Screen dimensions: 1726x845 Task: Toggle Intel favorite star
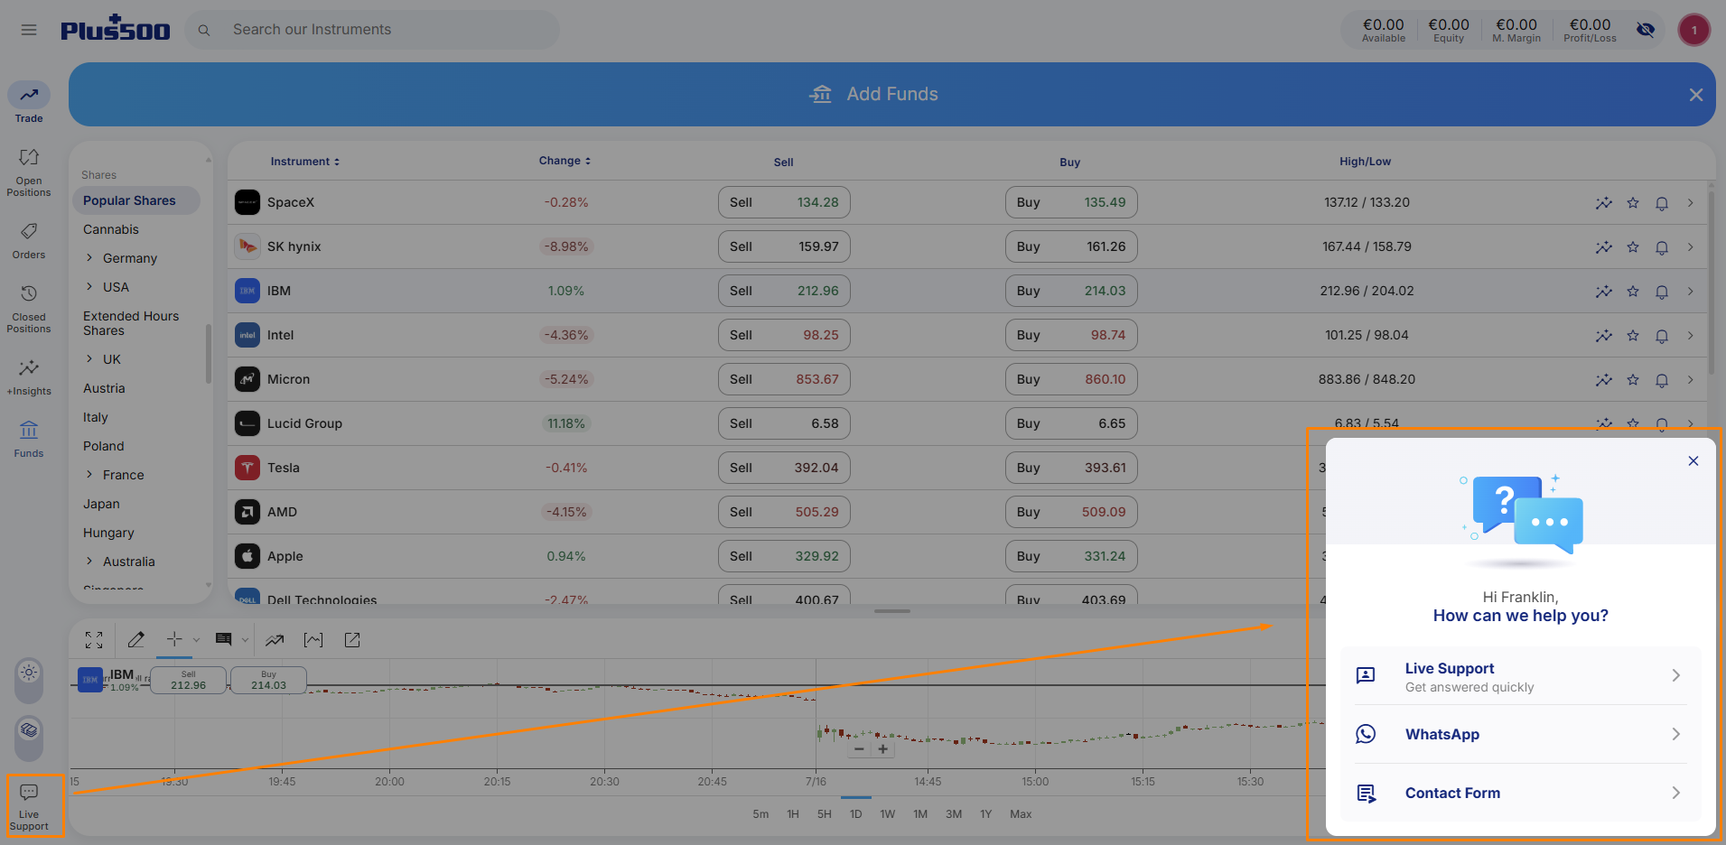pos(1633,336)
